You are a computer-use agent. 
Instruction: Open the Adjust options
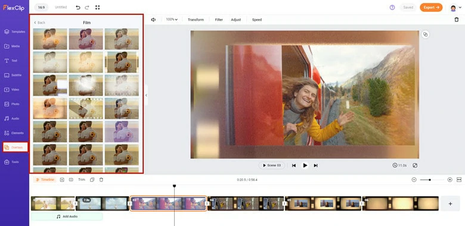pos(236,20)
